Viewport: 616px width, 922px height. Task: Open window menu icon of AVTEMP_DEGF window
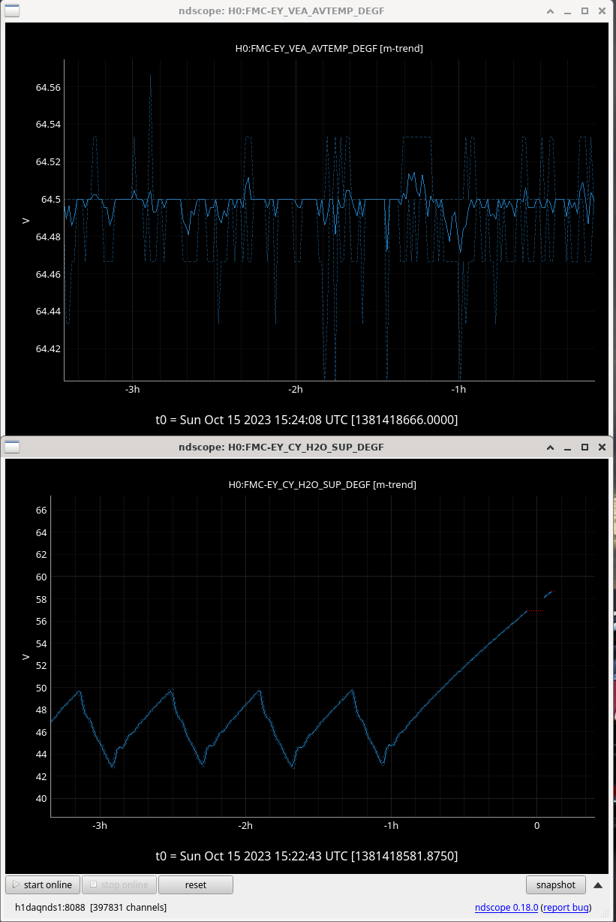click(x=13, y=11)
